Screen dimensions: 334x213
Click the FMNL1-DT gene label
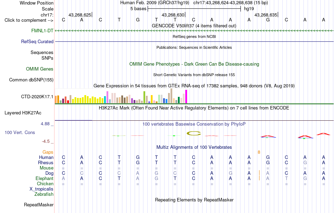pos(42,31)
